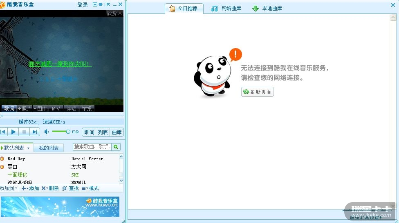
Task: Click the 刷新页面 refresh button
Action: 258,92
